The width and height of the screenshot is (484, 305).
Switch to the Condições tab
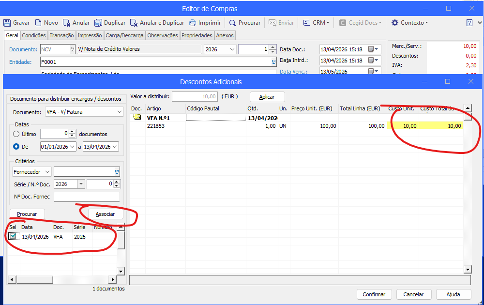pyautogui.click(x=34, y=35)
